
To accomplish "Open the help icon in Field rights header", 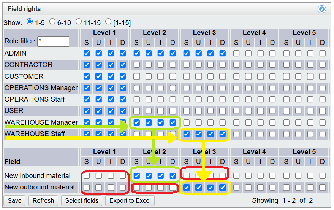I will [x=322, y=9].
